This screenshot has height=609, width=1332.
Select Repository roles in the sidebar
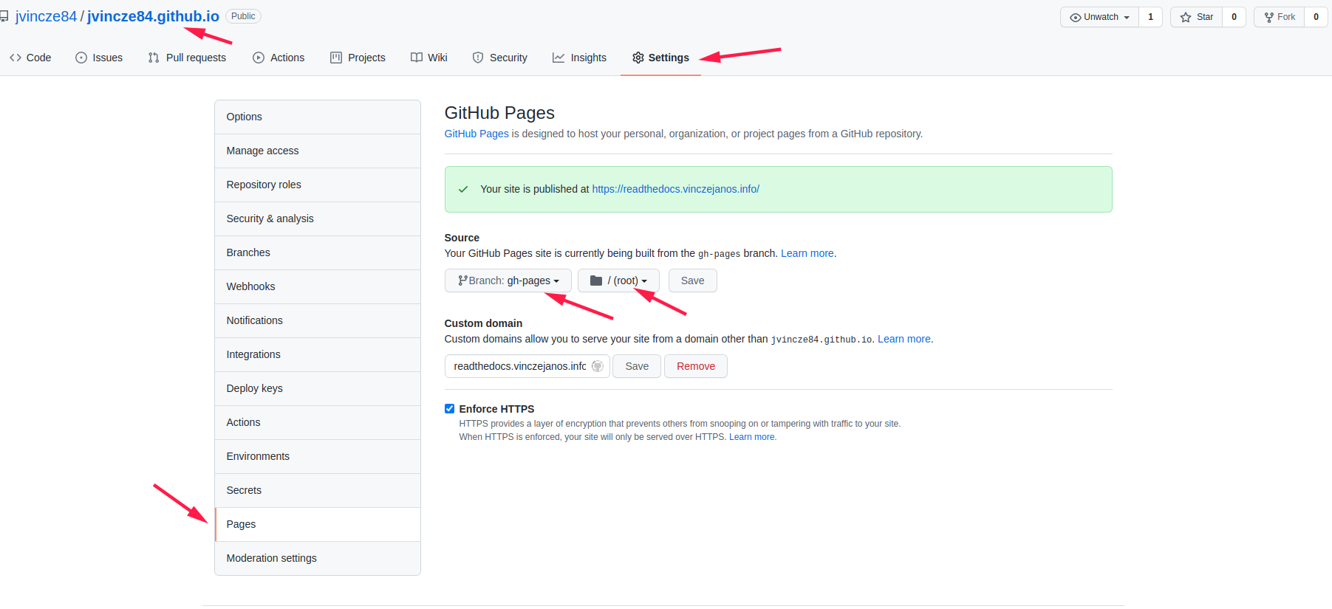318,185
